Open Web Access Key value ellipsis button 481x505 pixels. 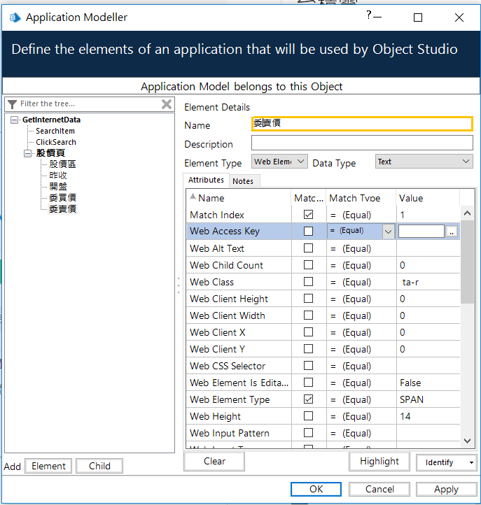[x=452, y=232]
